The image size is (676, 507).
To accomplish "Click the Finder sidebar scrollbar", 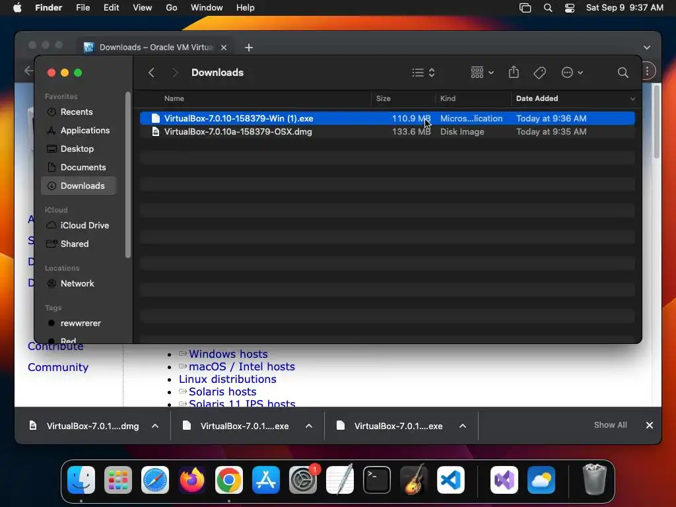I will click(127, 174).
